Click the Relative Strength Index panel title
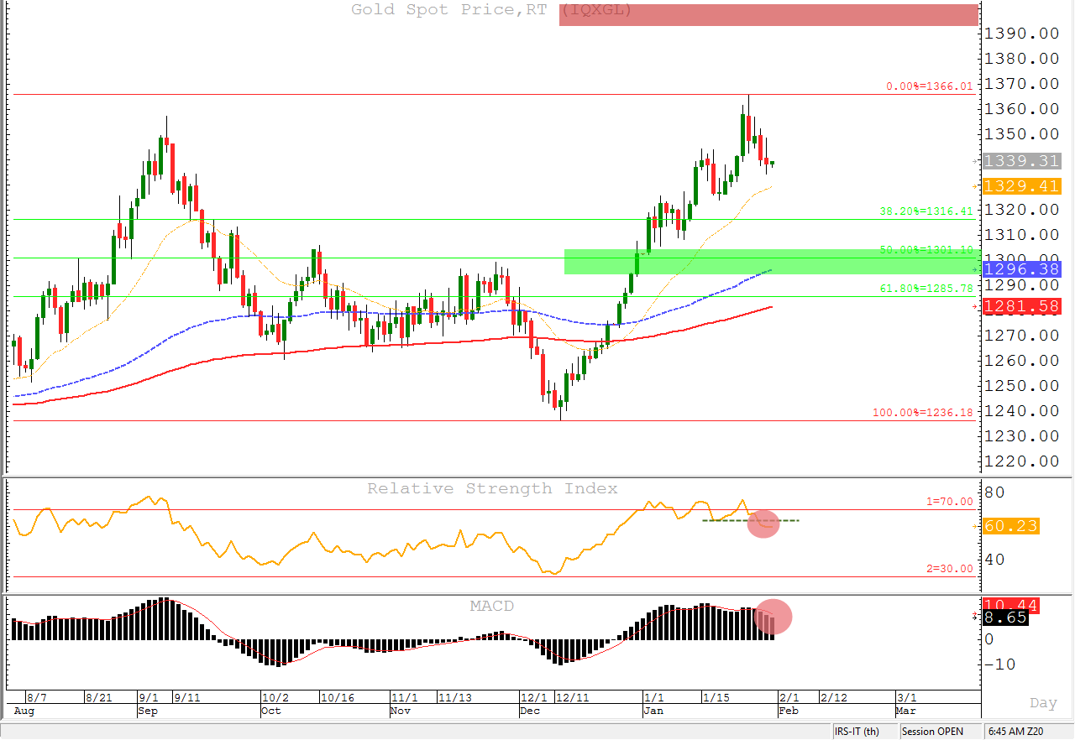The width and height of the screenshot is (1075, 740). (492, 488)
